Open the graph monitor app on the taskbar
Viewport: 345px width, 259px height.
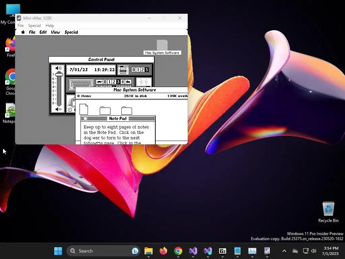click(x=252, y=251)
